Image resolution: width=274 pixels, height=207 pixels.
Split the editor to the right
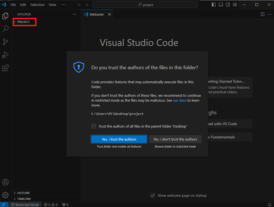[262, 14]
